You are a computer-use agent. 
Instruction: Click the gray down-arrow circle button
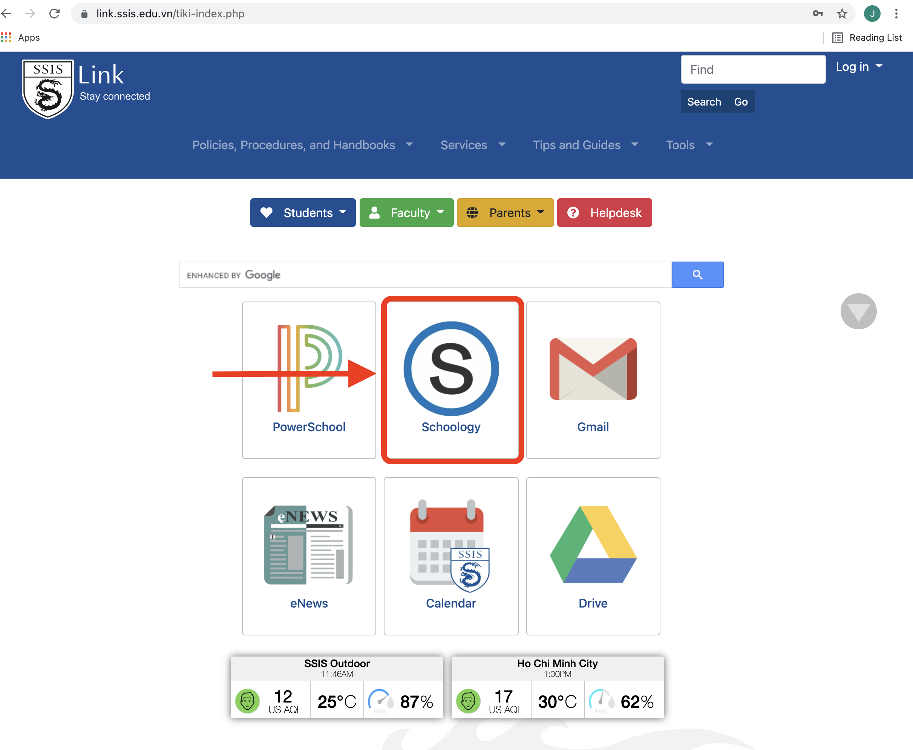coord(858,311)
